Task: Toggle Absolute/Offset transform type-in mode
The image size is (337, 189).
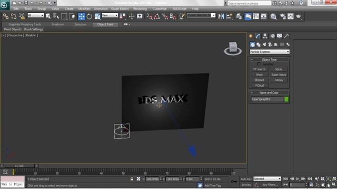Action: [x=138, y=178]
